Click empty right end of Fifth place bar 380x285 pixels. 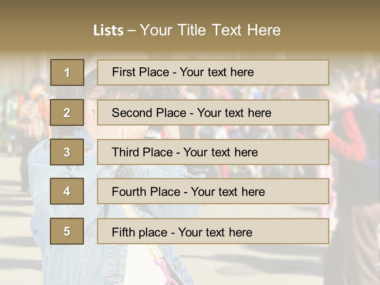tap(301, 232)
